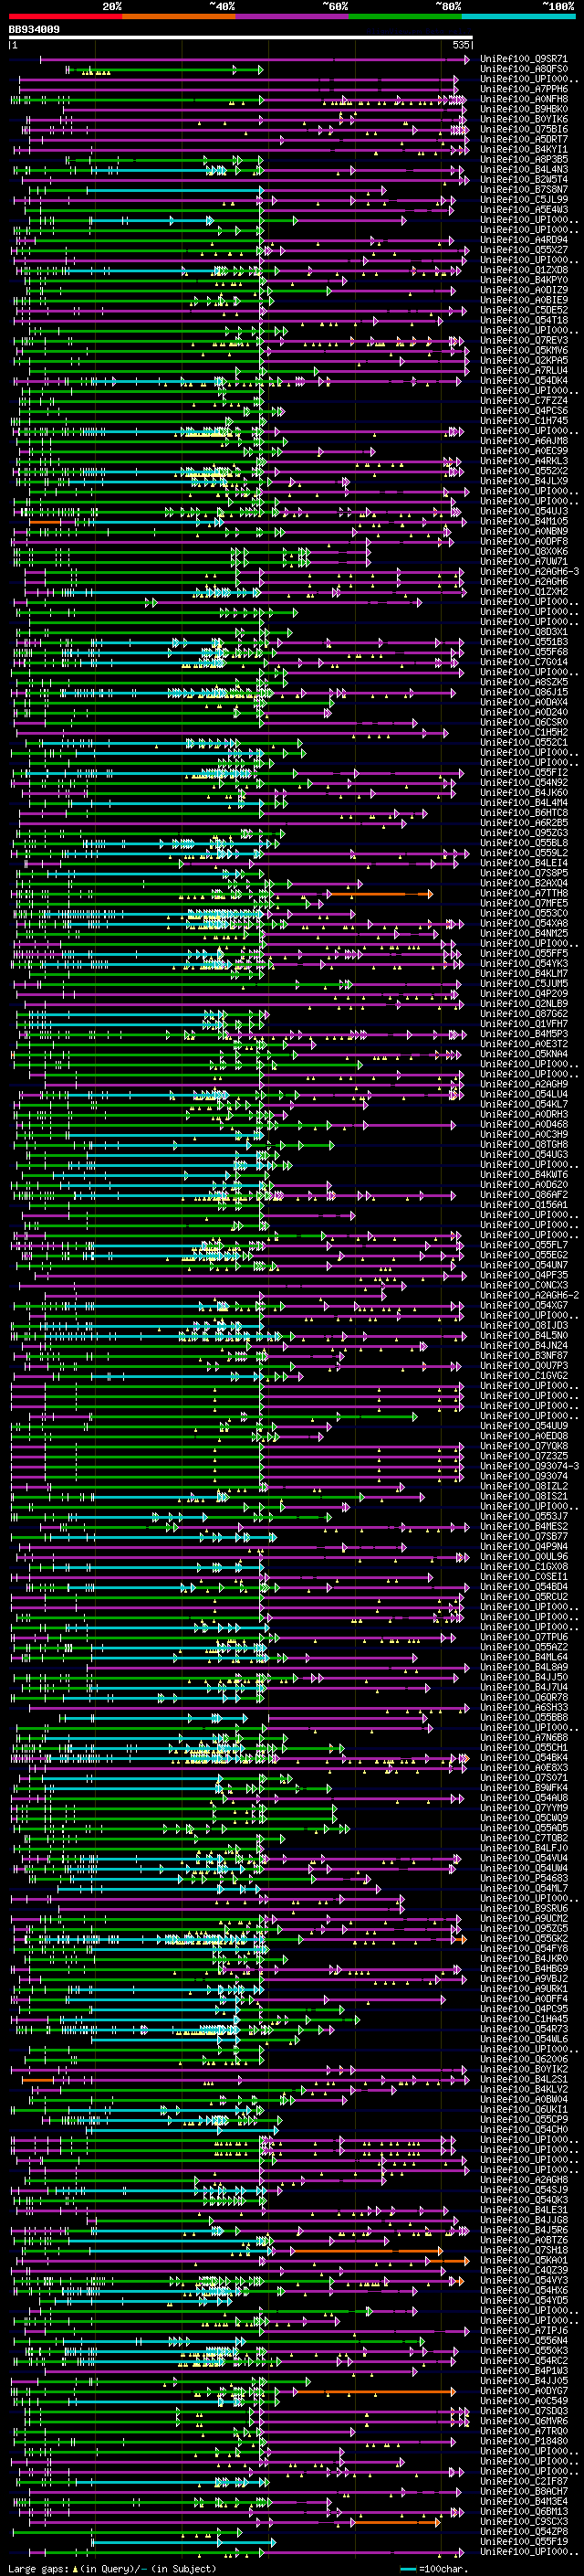View alignment for UniRef100_B4JN24
The height and width of the screenshot is (2576, 584).
pyautogui.click(x=524, y=1345)
